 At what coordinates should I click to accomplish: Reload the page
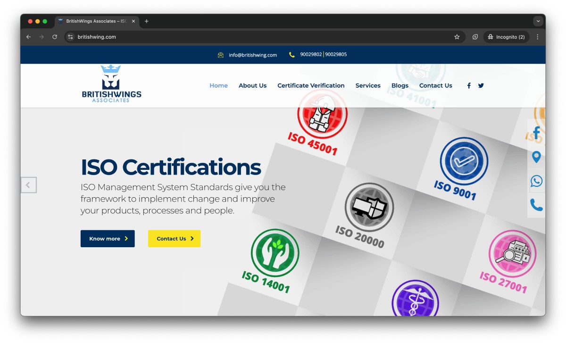coord(55,37)
